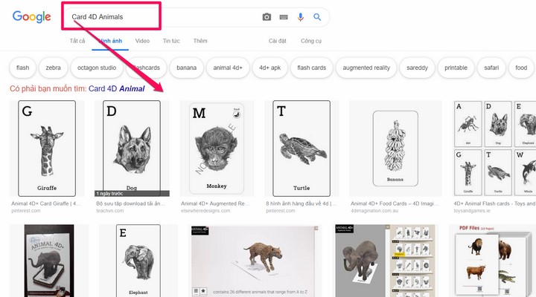
Task: Open the Tin tức tab
Action: click(171, 41)
